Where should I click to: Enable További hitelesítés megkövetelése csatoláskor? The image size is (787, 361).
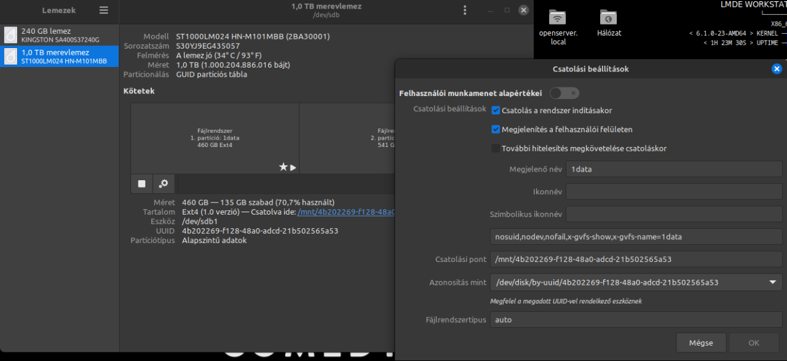click(496, 148)
